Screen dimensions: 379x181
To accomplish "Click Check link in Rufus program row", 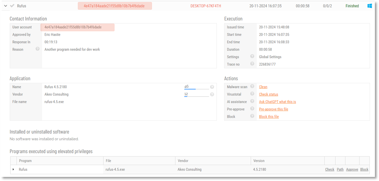I will click(330, 169).
